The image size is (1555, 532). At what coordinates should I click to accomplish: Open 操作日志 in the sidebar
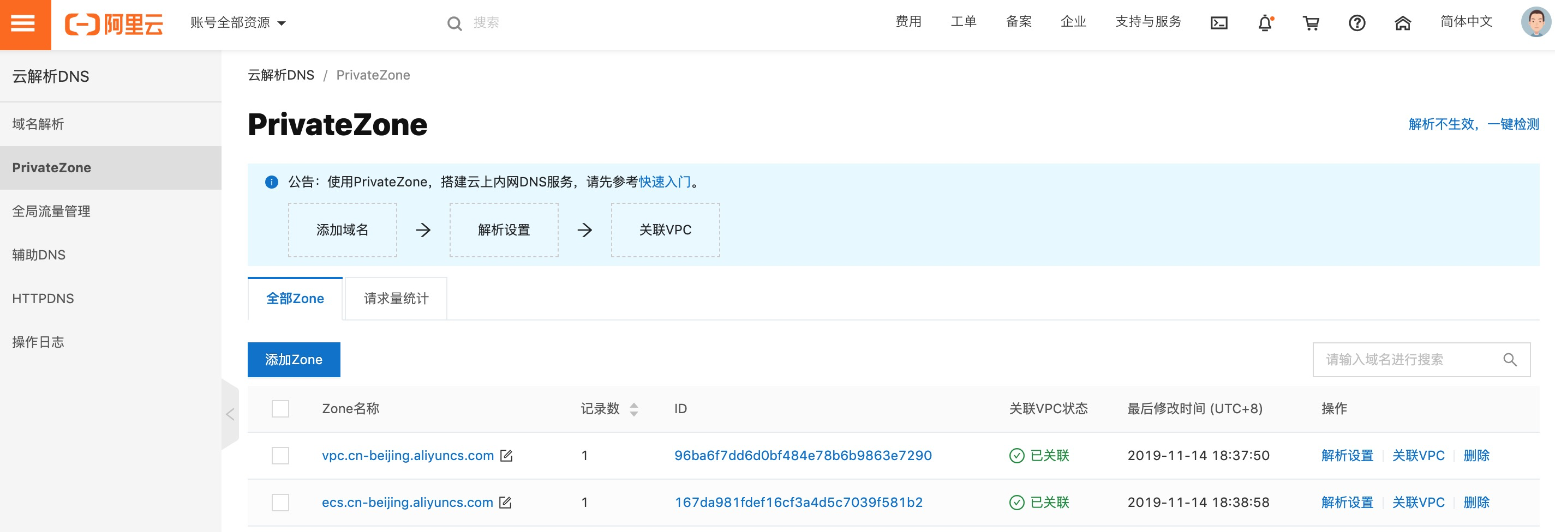click(x=110, y=342)
